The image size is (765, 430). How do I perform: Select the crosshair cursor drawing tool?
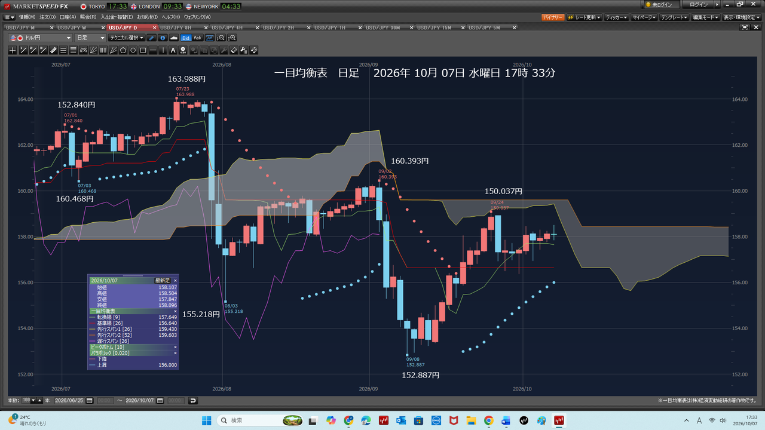(13, 50)
